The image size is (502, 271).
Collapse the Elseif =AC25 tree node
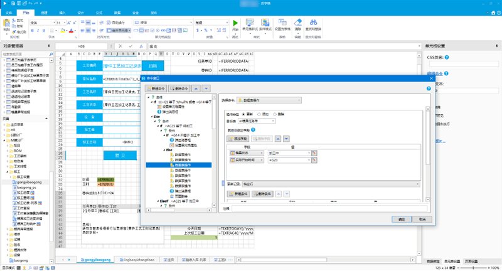pyautogui.click(x=158, y=201)
